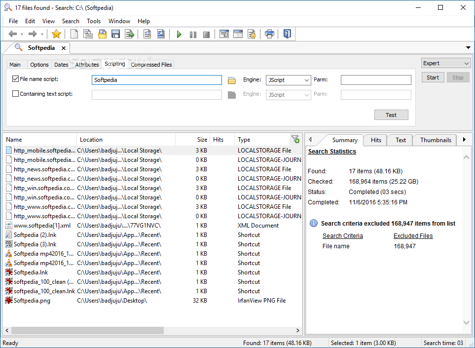Screen dimensions: 475x348
Task: Open the file name script Engine dropdown
Action: (289, 80)
